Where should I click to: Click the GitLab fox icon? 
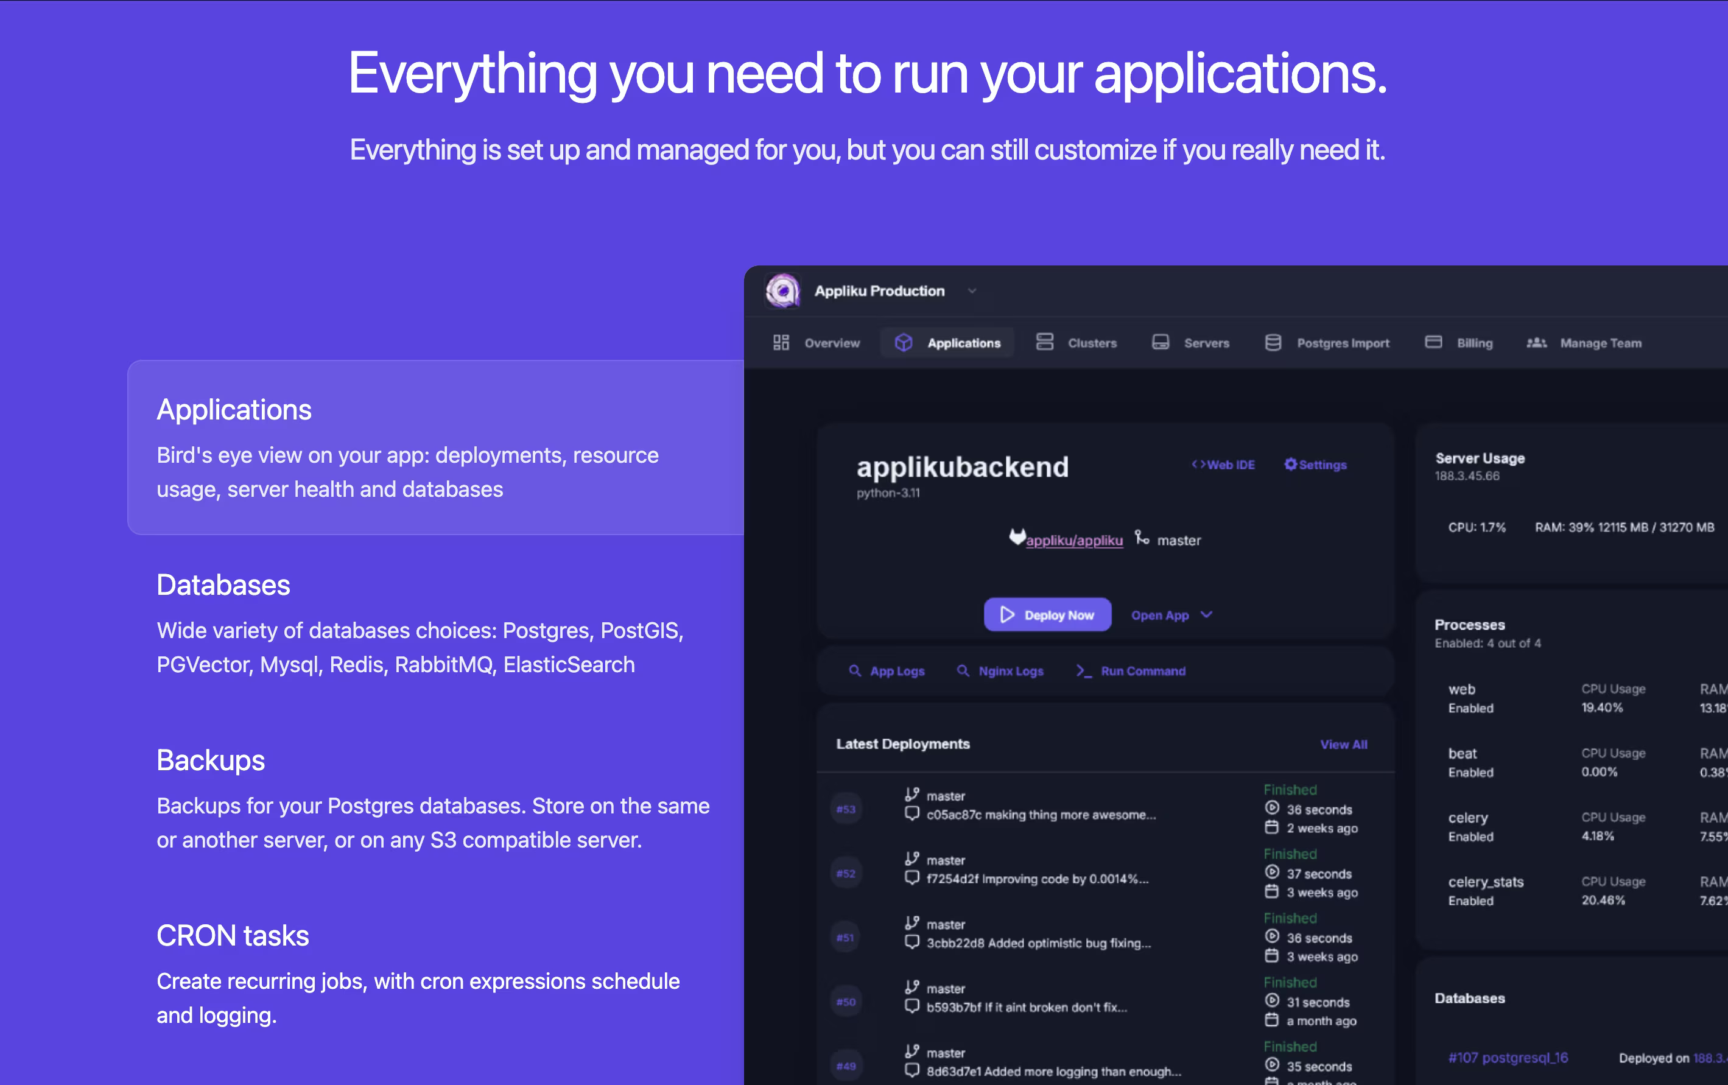1017,537
